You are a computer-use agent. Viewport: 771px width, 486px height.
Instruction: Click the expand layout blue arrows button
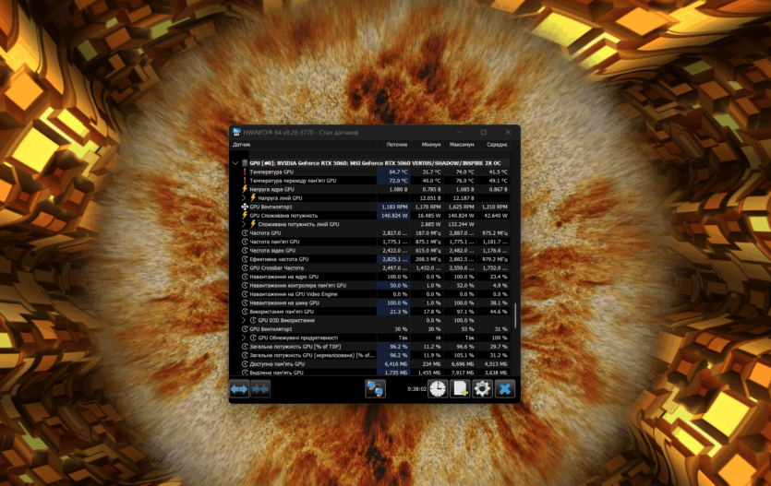[x=239, y=389]
